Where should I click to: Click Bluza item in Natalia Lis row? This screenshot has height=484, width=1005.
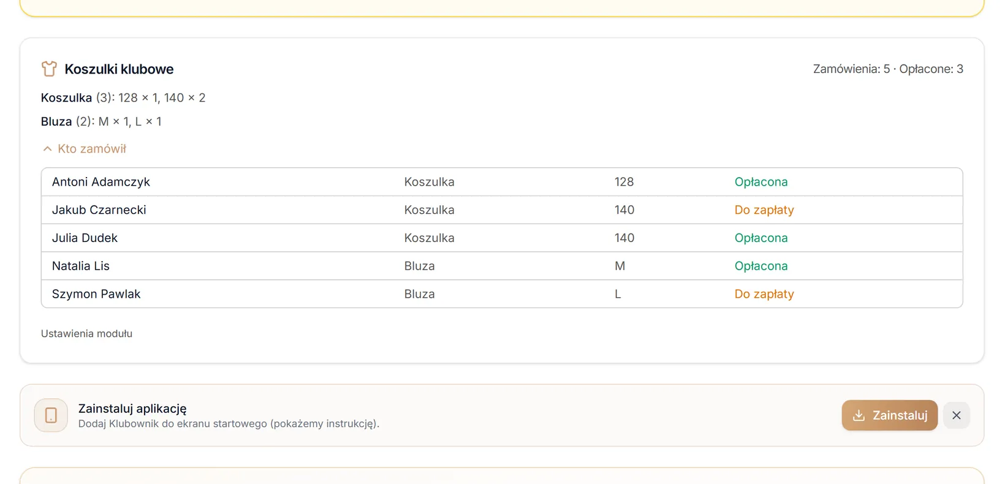click(x=420, y=266)
